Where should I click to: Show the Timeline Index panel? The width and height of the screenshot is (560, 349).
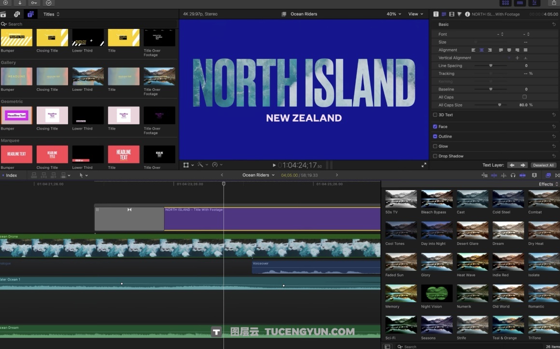point(11,175)
